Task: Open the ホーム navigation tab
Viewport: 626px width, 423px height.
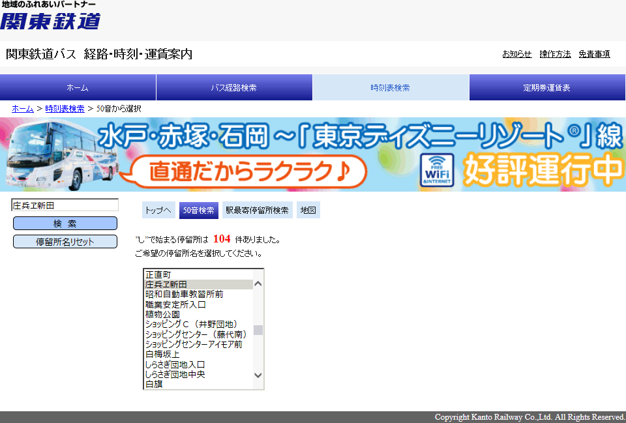Action: tap(78, 87)
